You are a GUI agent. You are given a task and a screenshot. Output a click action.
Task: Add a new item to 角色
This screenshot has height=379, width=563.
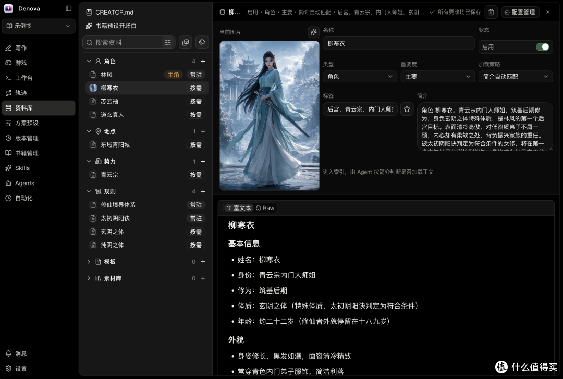pos(203,62)
